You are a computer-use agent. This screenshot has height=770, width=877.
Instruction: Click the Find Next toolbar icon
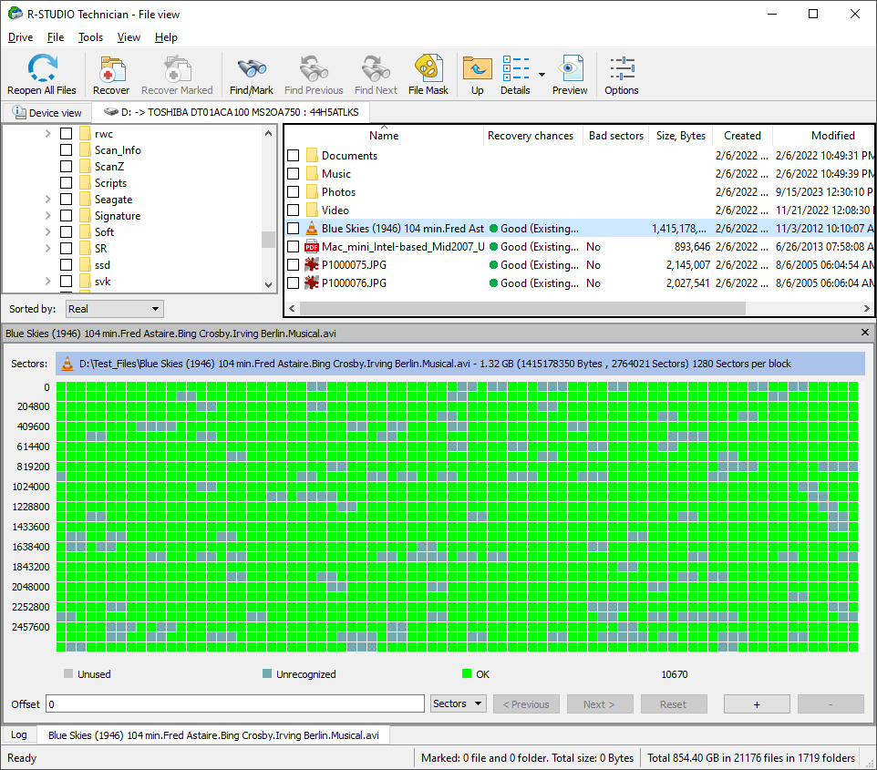(376, 68)
